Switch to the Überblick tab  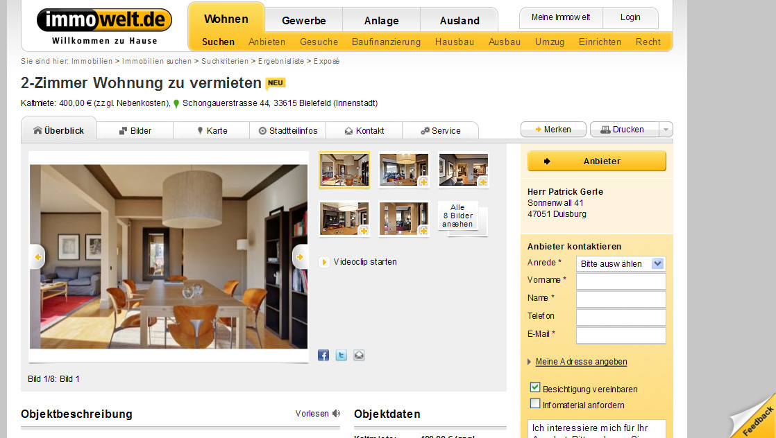pos(59,130)
